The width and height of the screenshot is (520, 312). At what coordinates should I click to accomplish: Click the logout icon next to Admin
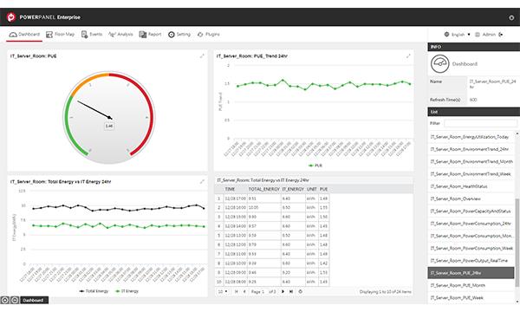pos(501,35)
